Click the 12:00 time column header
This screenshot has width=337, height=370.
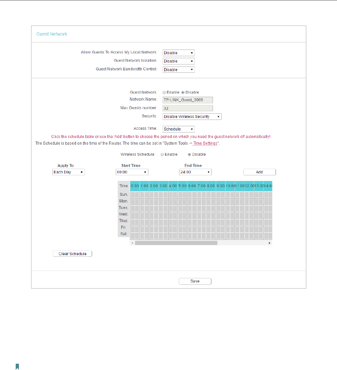point(249,186)
